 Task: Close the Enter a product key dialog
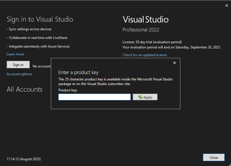pos(175,63)
